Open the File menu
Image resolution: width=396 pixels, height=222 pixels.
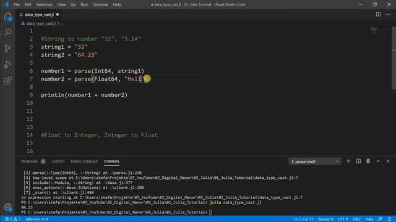pos(17,4)
